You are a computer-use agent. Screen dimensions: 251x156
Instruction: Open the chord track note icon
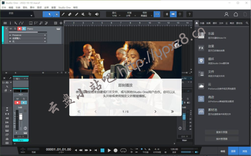click(41, 23)
